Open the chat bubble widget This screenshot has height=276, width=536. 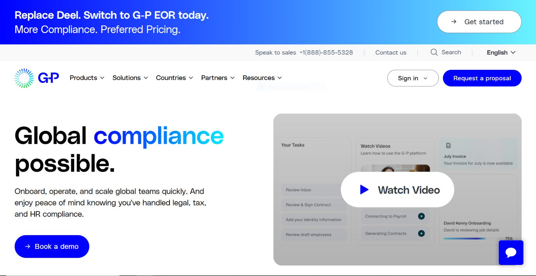[511, 253]
